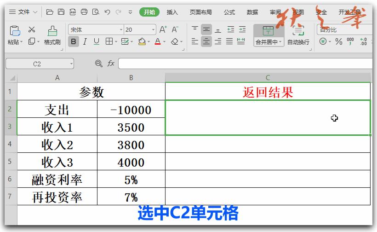The height and width of the screenshot is (232, 377).
Task: Click distributed alignment icon
Action: (241, 41)
